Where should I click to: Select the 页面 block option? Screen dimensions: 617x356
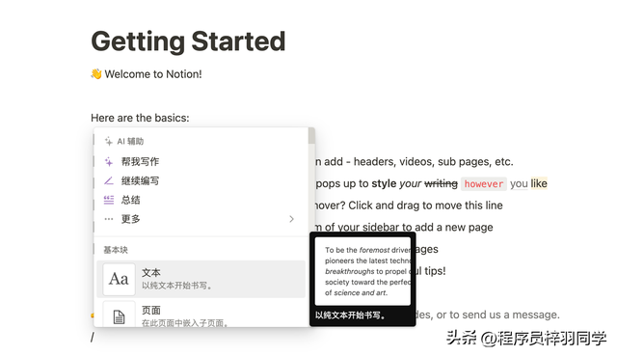201,315
